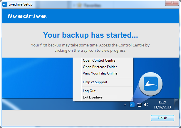Select Open Control Centre menu entry
181x128 pixels.
click(99, 60)
